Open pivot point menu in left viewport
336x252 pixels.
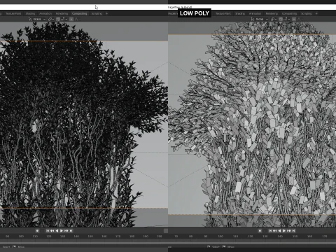(x=50, y=19)
